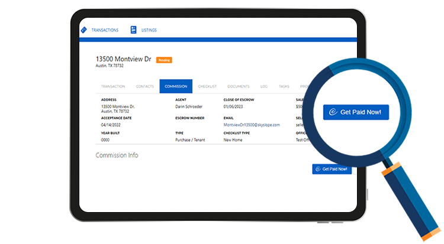This screenshot has height=244, width=444.
Task: Open the LISTINGS nav link
Action: [149, 30]
